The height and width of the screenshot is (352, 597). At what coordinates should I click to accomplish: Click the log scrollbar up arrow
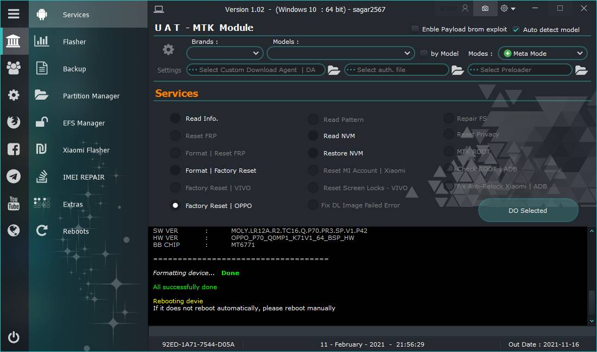[x=592, y=231]
